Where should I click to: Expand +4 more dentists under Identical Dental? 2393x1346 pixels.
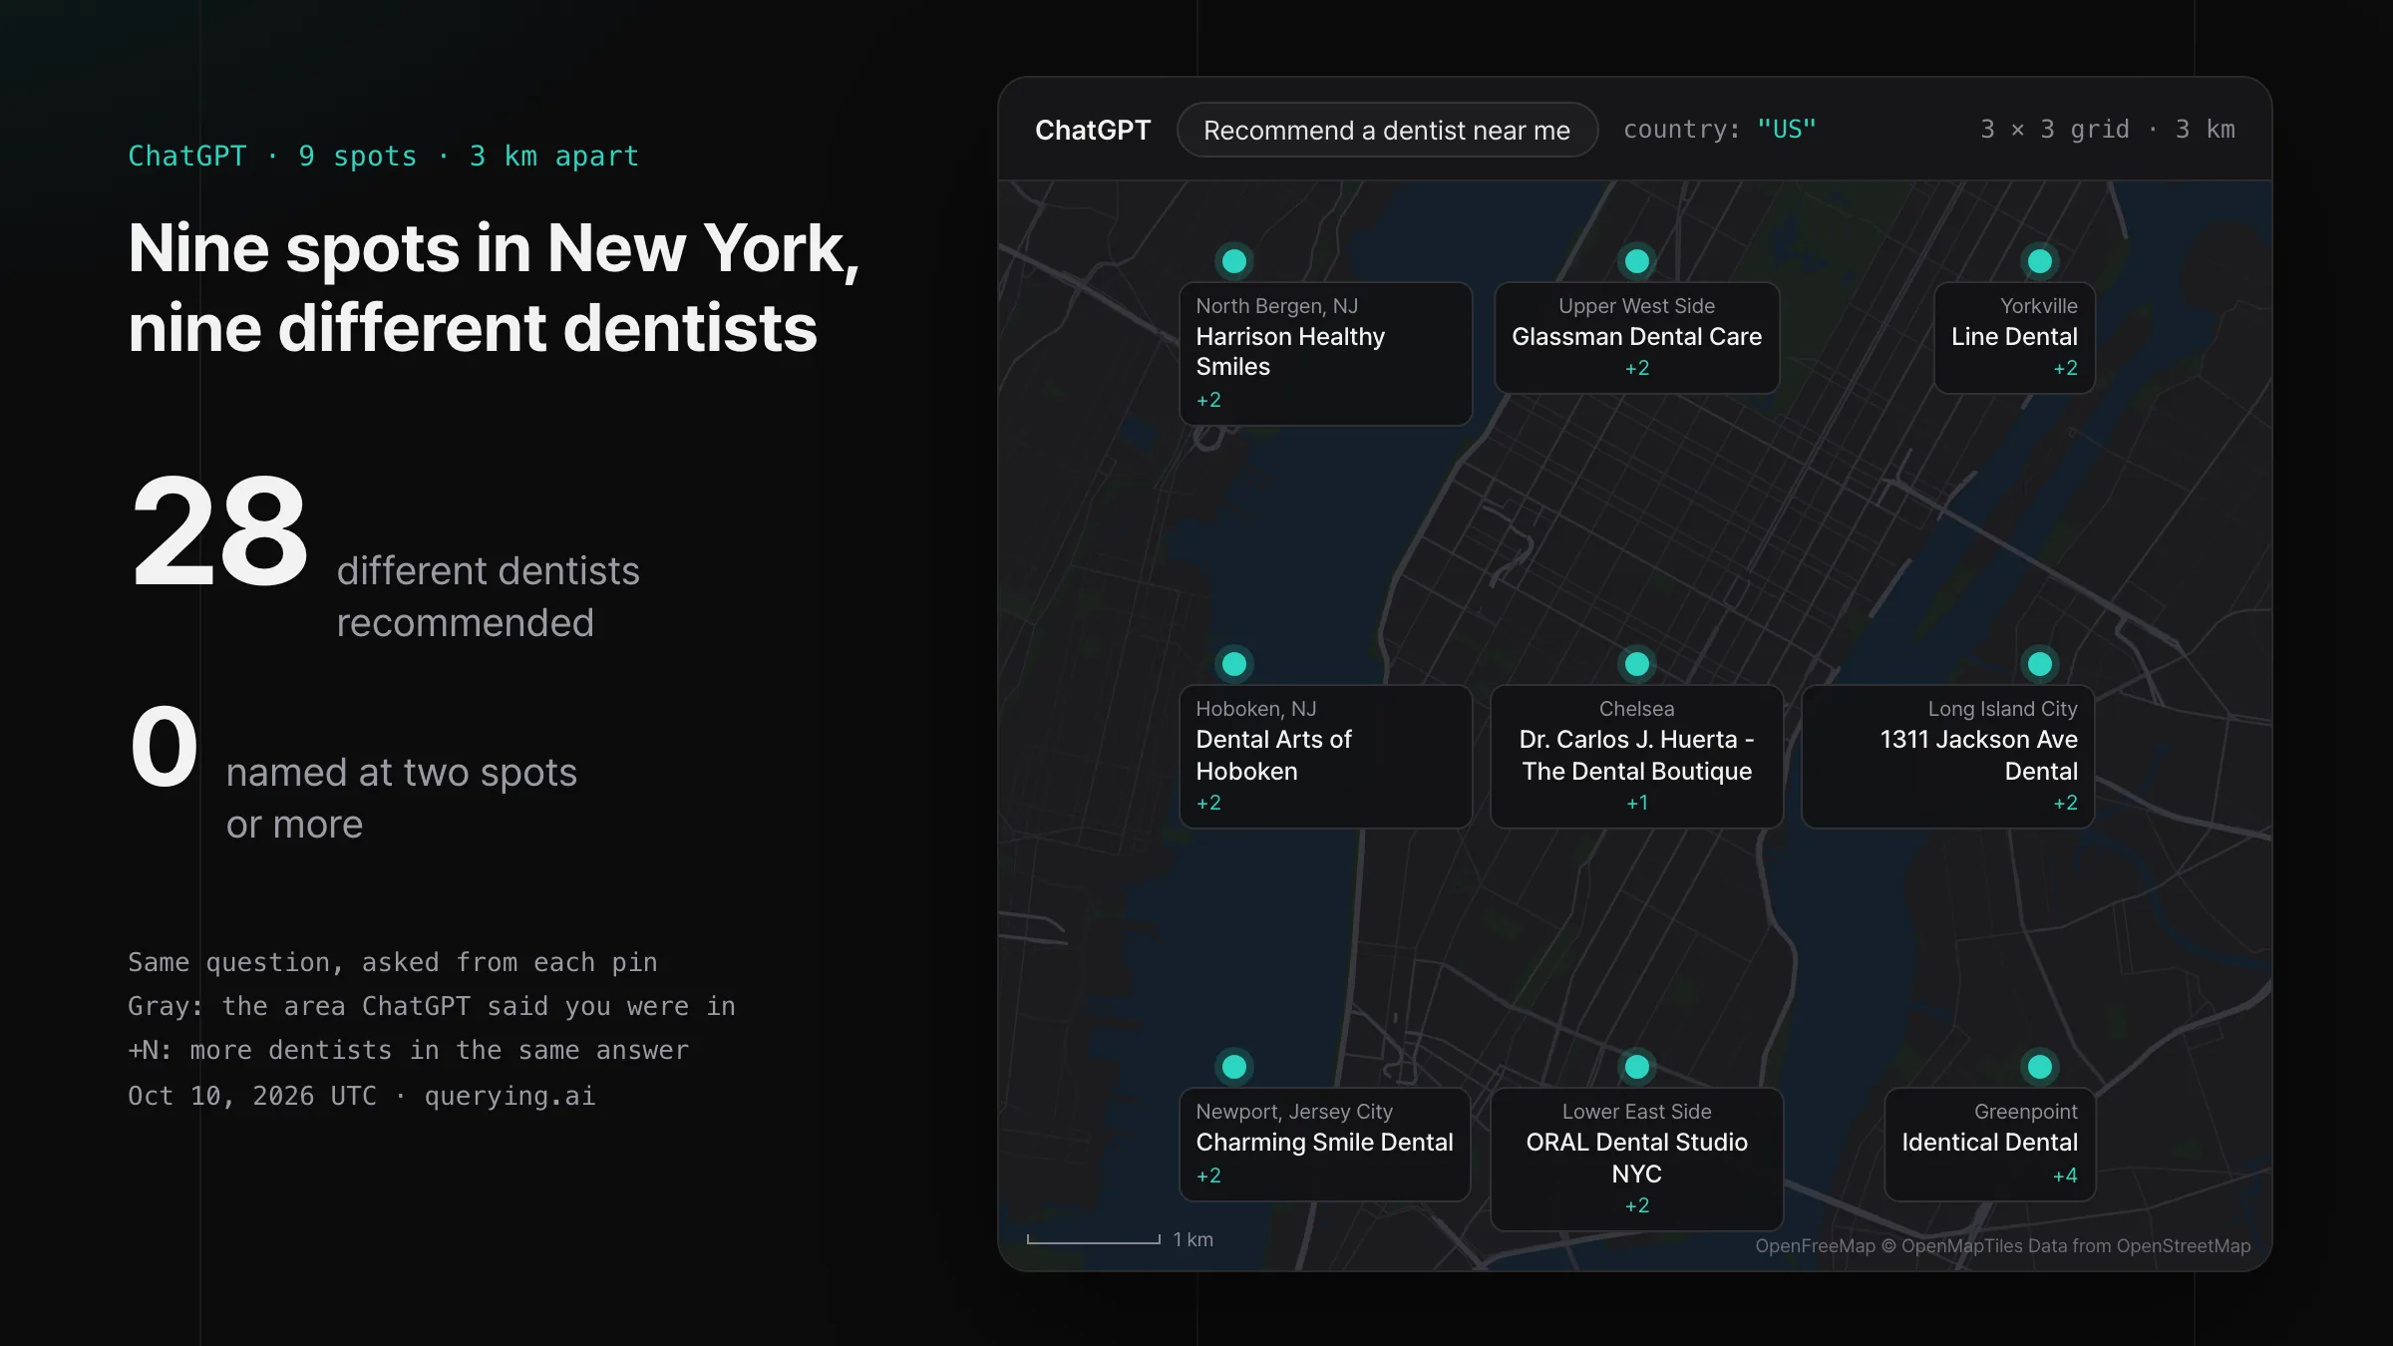pos(2065,1177)
